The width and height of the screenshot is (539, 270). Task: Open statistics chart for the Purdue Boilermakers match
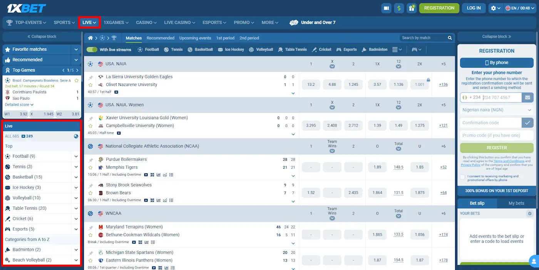pyautogui.click(x=159, y=174)
